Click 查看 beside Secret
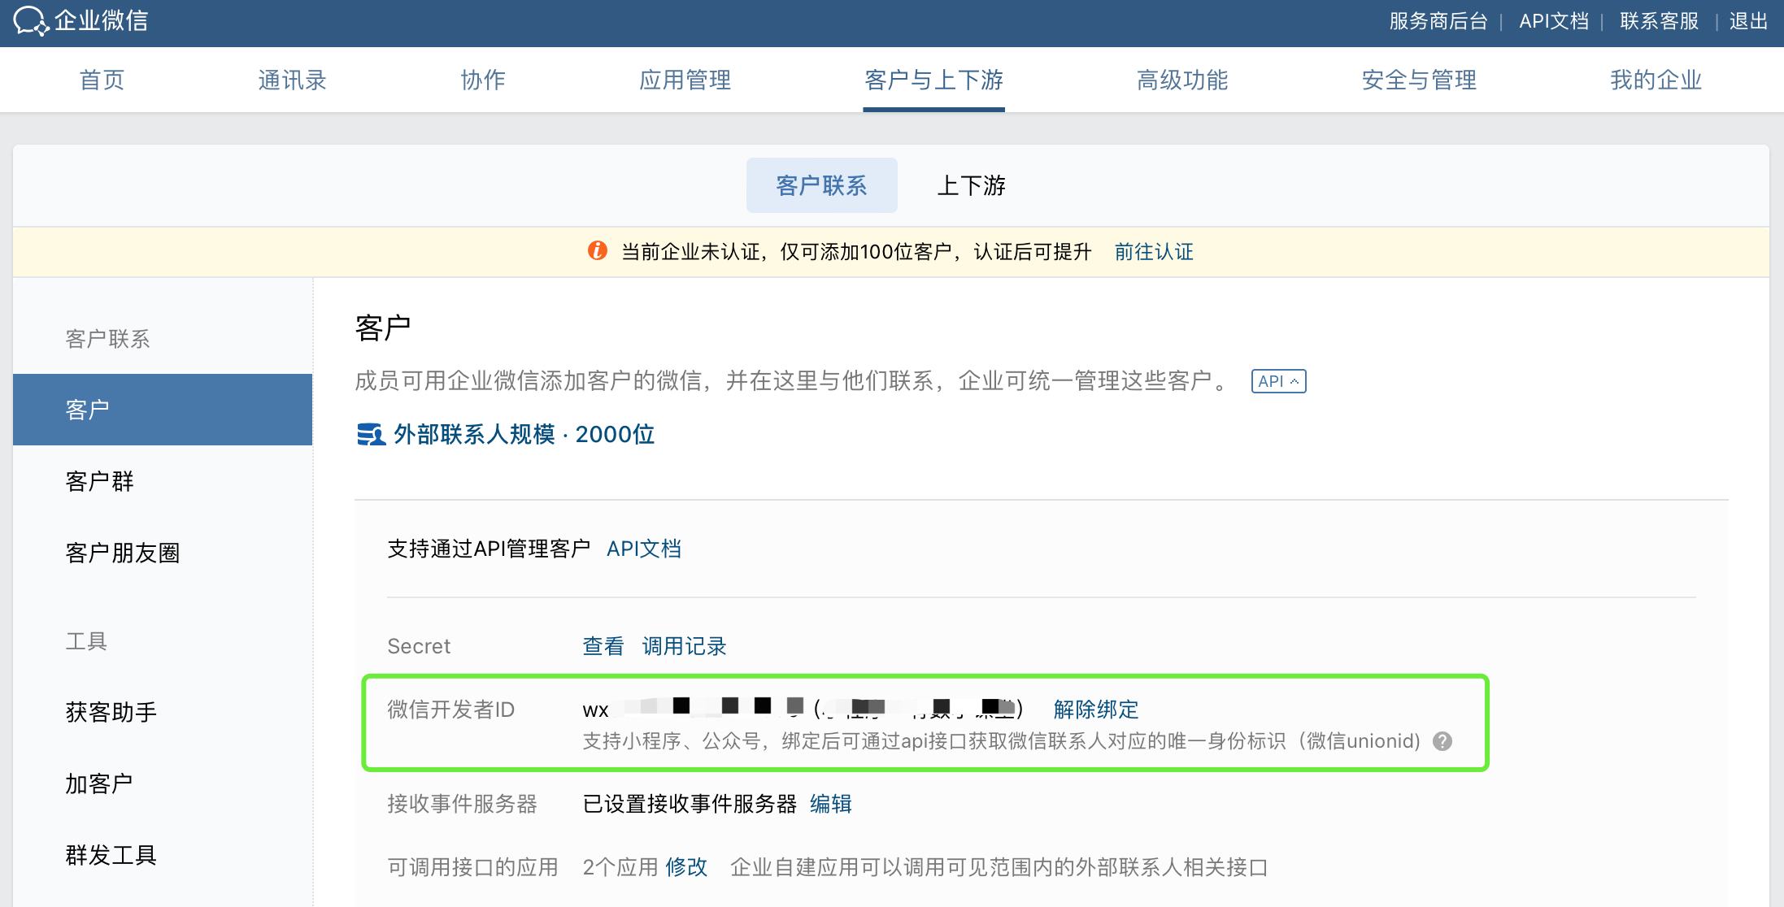1784x907 pixels. (603, 646)
